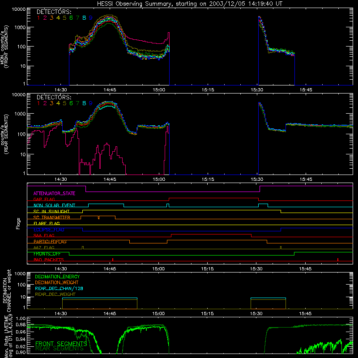Select the FRONTS_OFF flag label
Image resolution: width=358 pixels, height=358 pixels.
pos(47,254)
